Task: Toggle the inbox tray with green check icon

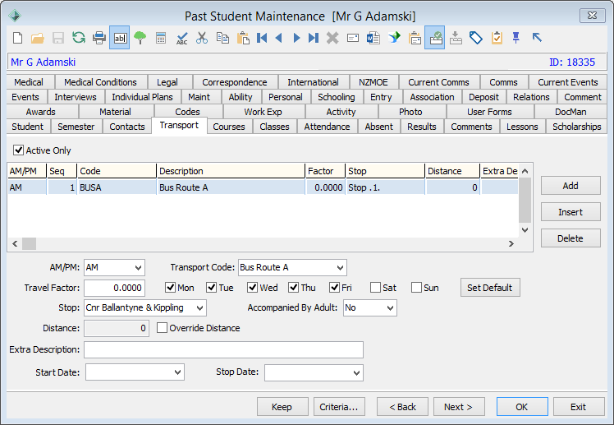Action: pyautogui.click(x=435, y=38)
